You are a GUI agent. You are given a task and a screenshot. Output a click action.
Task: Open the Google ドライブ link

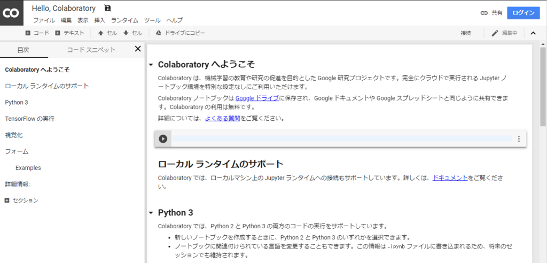click(x=257, y=98)
